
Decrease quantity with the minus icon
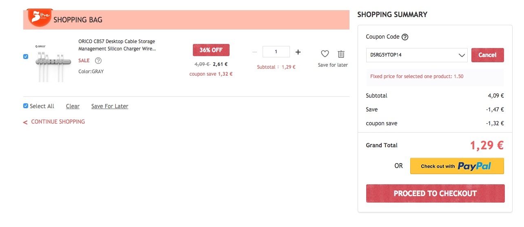point(254,52)
